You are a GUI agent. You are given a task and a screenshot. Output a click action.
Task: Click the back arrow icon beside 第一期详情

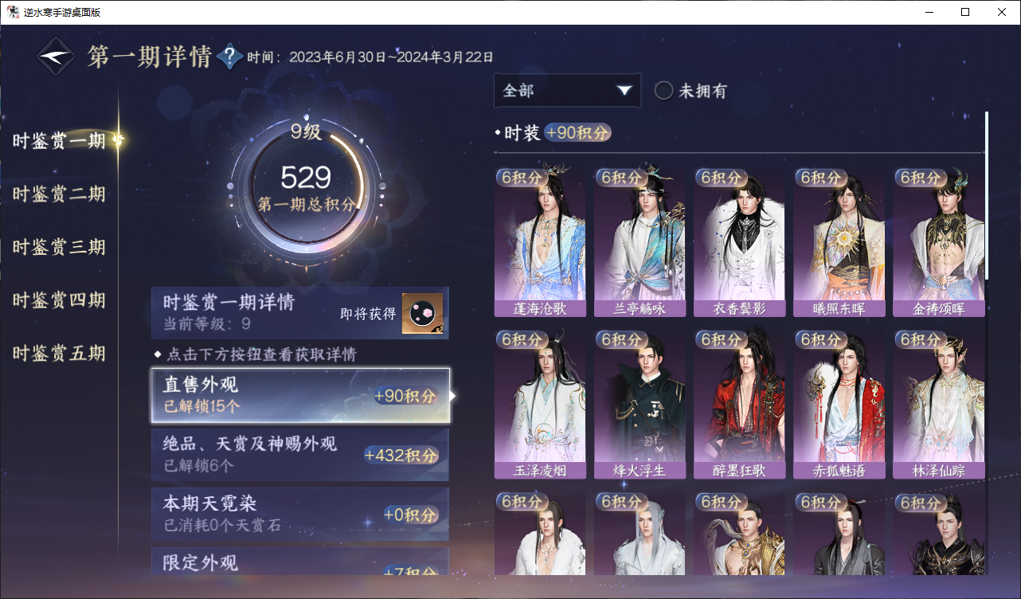[57, 57]
